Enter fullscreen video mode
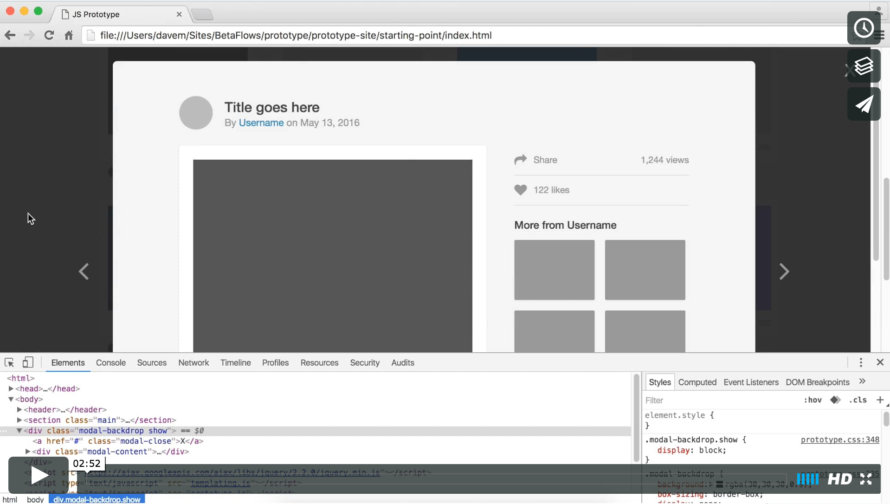 click(866, 479)
